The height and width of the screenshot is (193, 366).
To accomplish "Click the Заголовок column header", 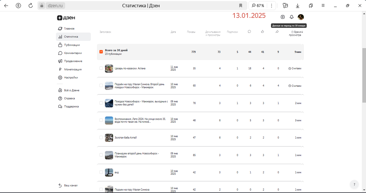I will tap(106, 32).
